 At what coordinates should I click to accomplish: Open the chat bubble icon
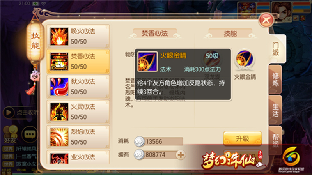(30, 134)
